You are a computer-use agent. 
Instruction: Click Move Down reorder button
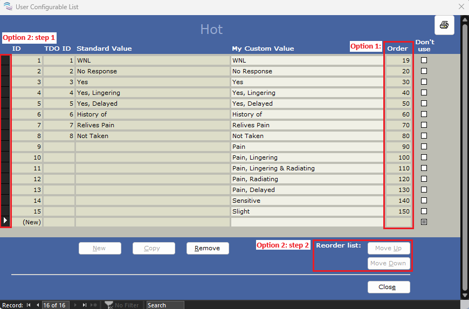pyautogui.click(x=389, y=263)
